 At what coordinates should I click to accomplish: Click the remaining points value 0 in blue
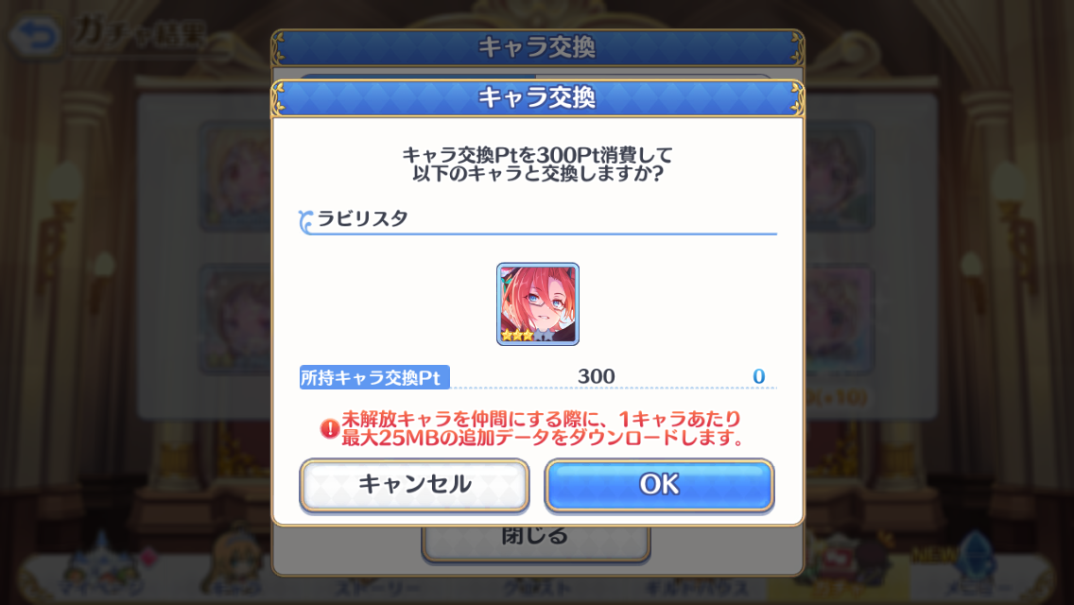tap(758, 376)
